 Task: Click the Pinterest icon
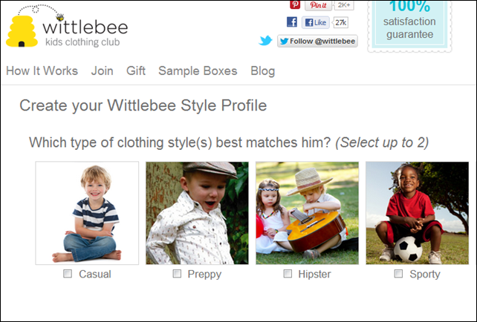click(294, 4)
